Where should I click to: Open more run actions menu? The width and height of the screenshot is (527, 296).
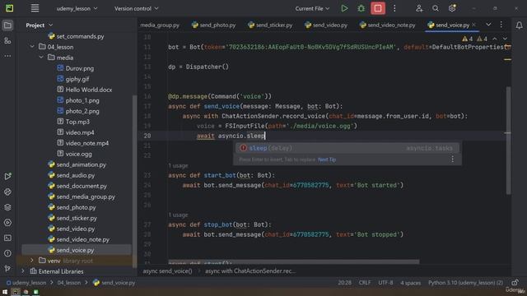(394, 8)
